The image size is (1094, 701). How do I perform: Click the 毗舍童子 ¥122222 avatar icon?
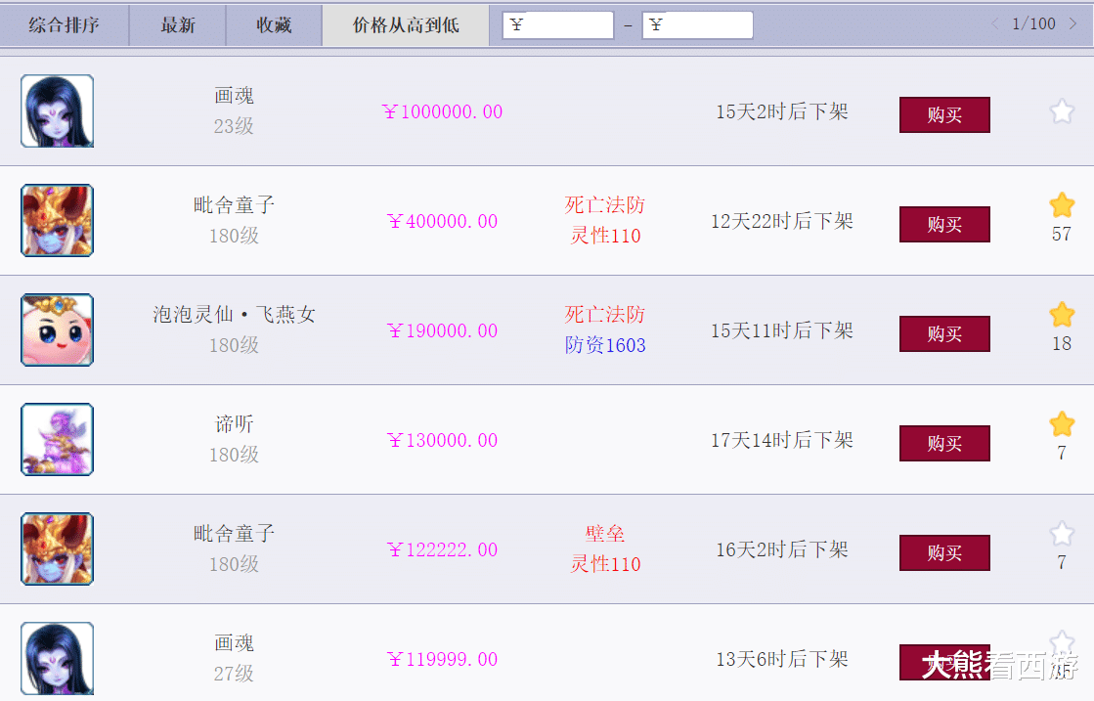point(57,549)
